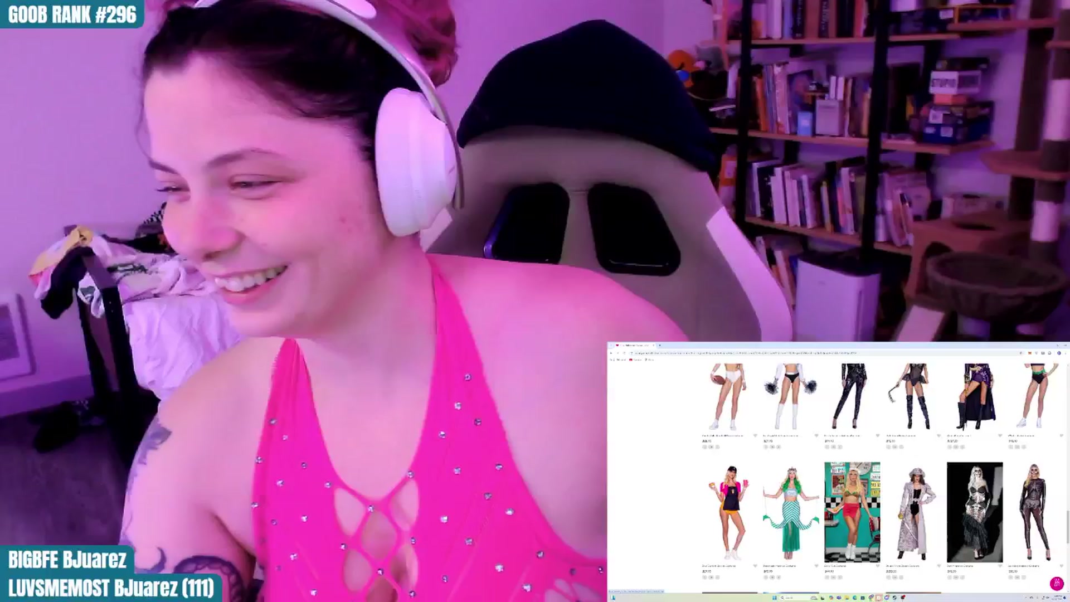Screen dimensions: 1070x602
Task: Go back in the browser window
Action: [611, 353]
